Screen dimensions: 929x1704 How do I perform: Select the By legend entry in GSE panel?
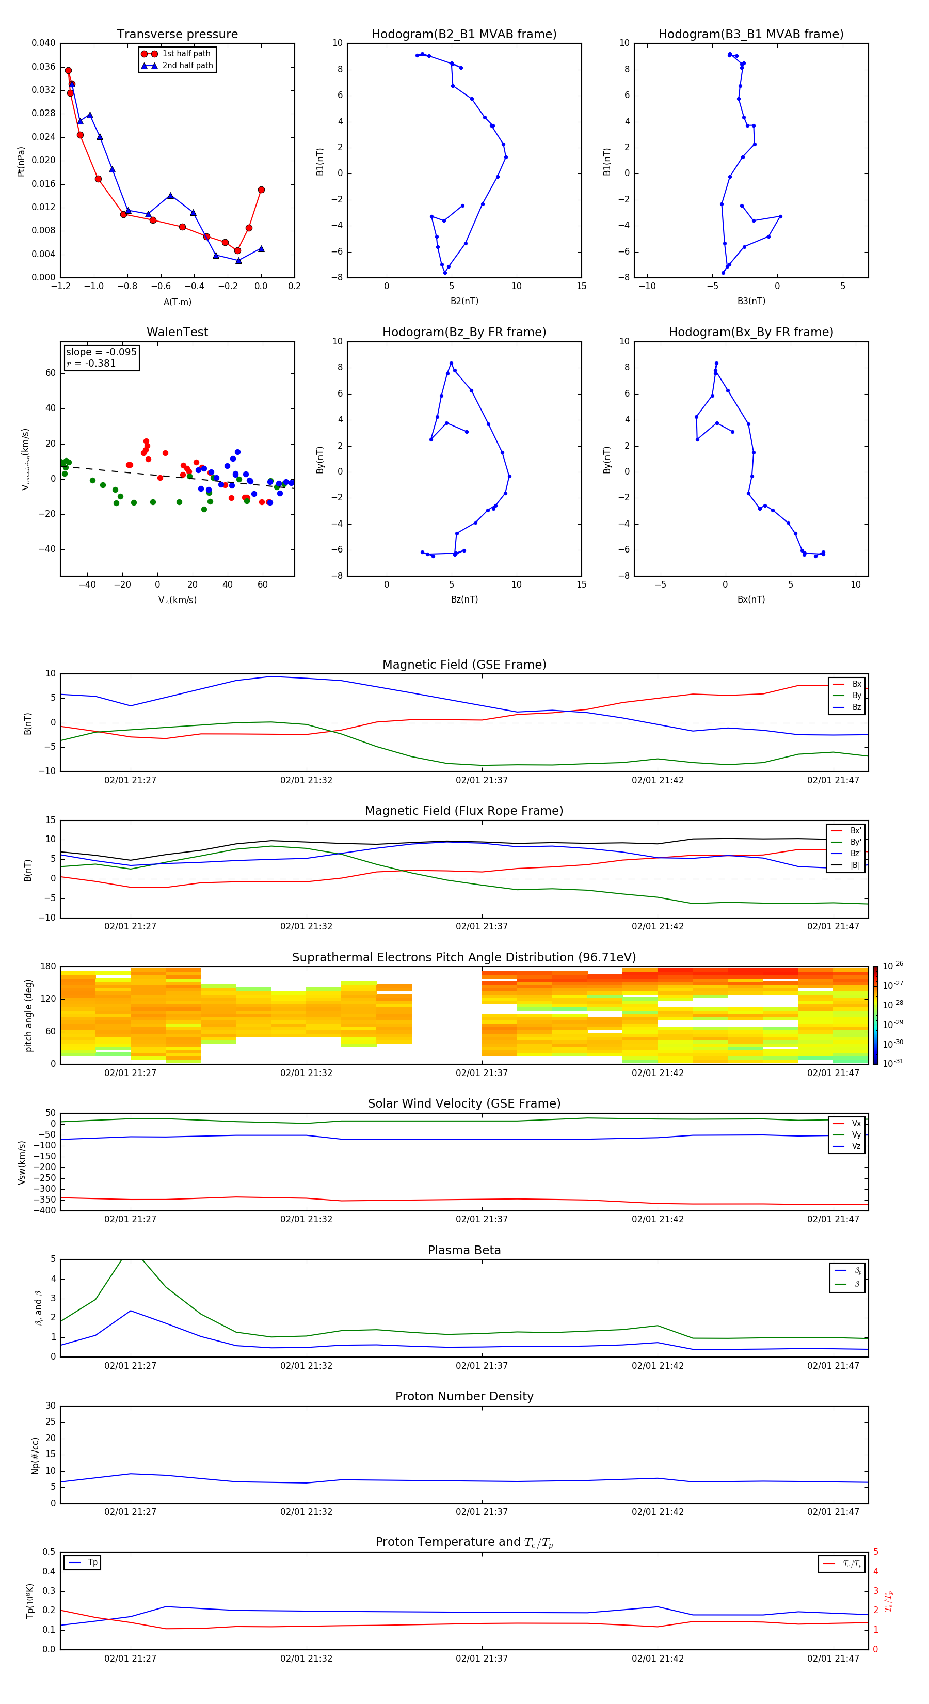click(x=847, y=695)
